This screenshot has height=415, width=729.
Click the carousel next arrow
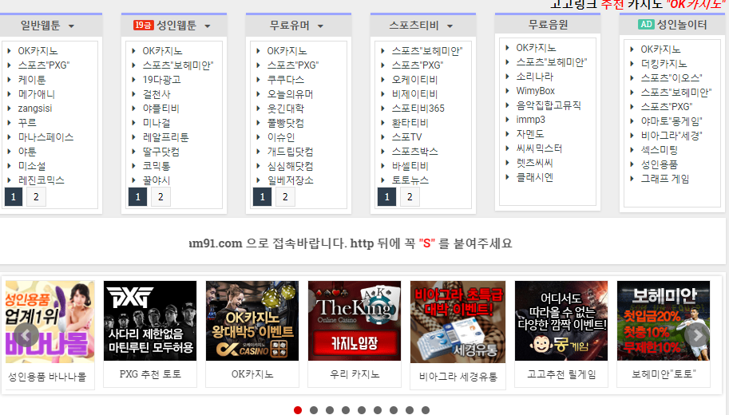697,334
